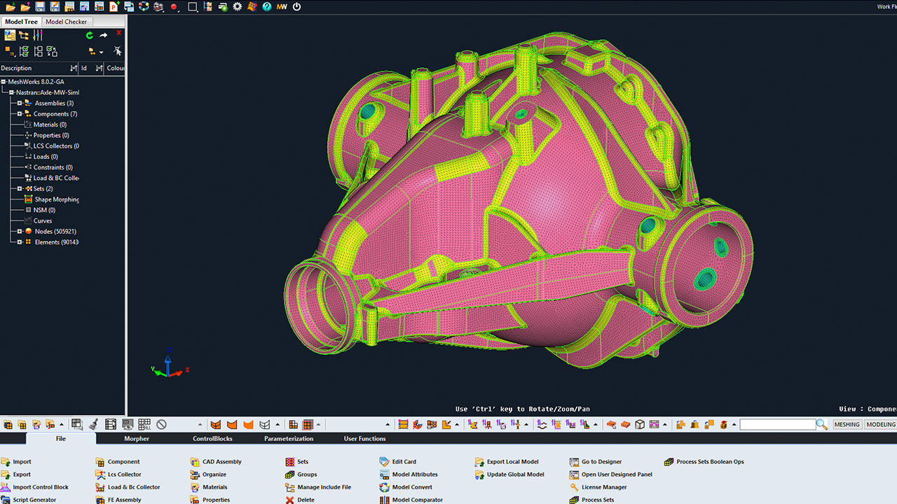897x504 pixels.
Task: Click into the search input field
Action: coord(776,424)
